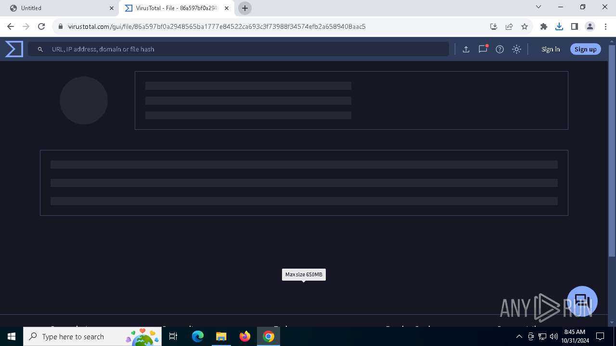This screenshot has width=616, height=346.
Task: Toggle the Chrome side panel
Action: pos(575,26)
